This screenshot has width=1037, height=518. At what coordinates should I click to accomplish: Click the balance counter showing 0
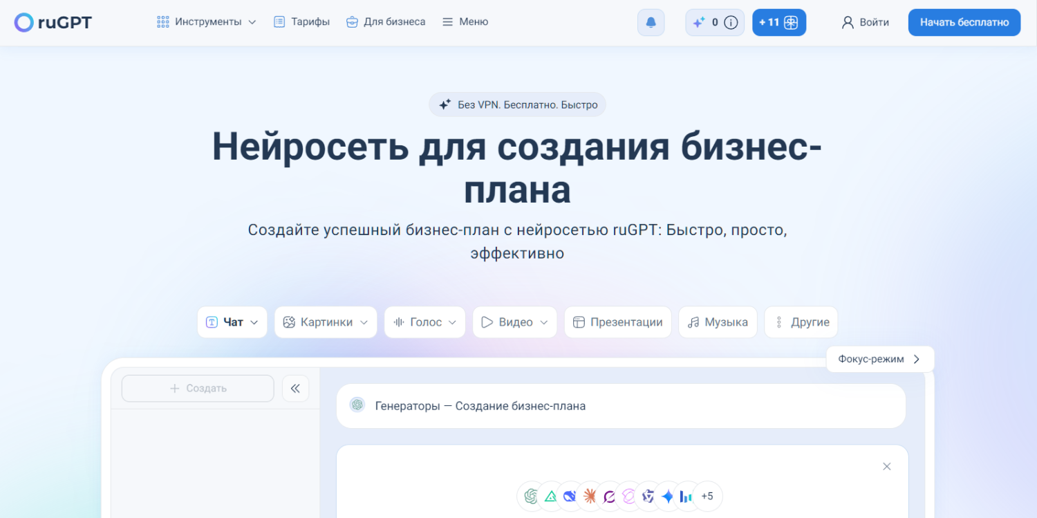point(715,22)
